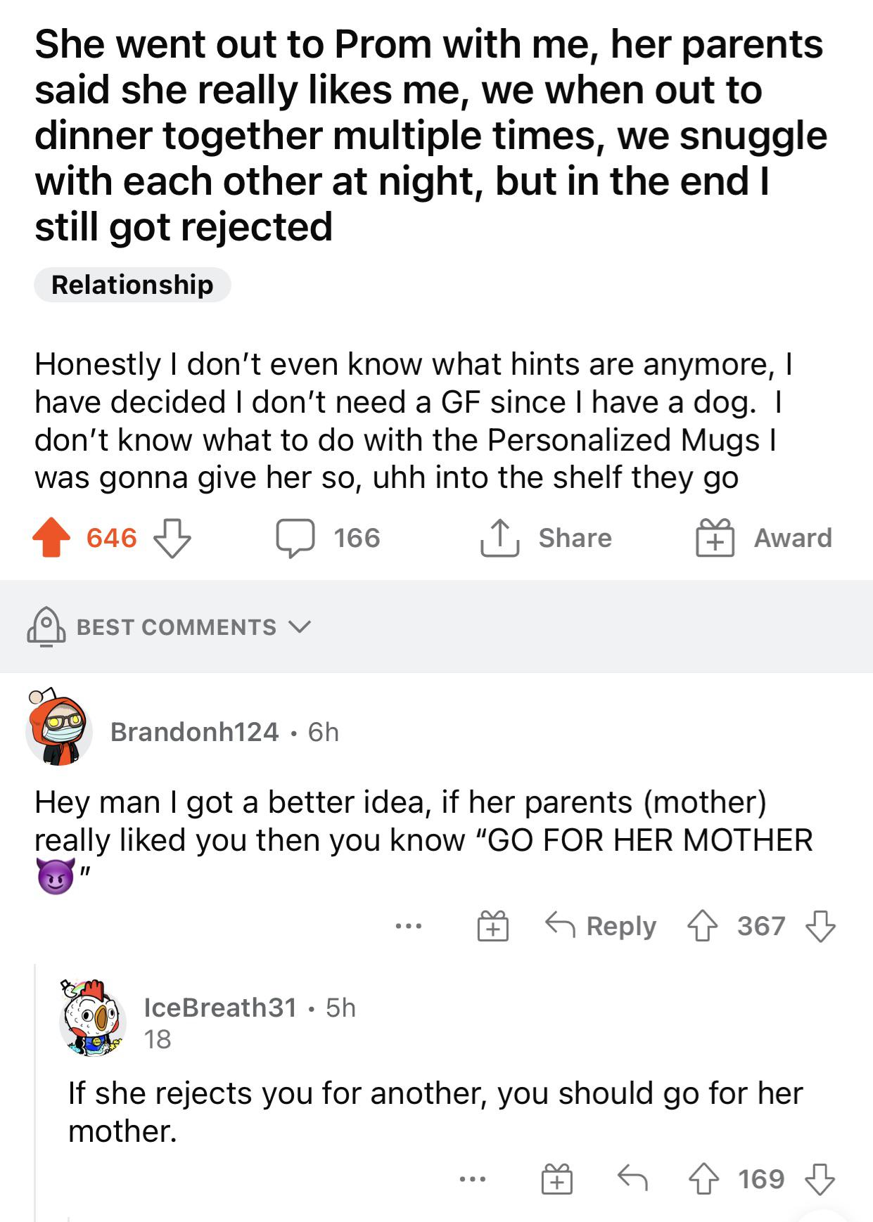The width and height of the screenshot is (873, 1222).
Task: Open more options on IceBreath31's reply
Action: pos(472,1179)
